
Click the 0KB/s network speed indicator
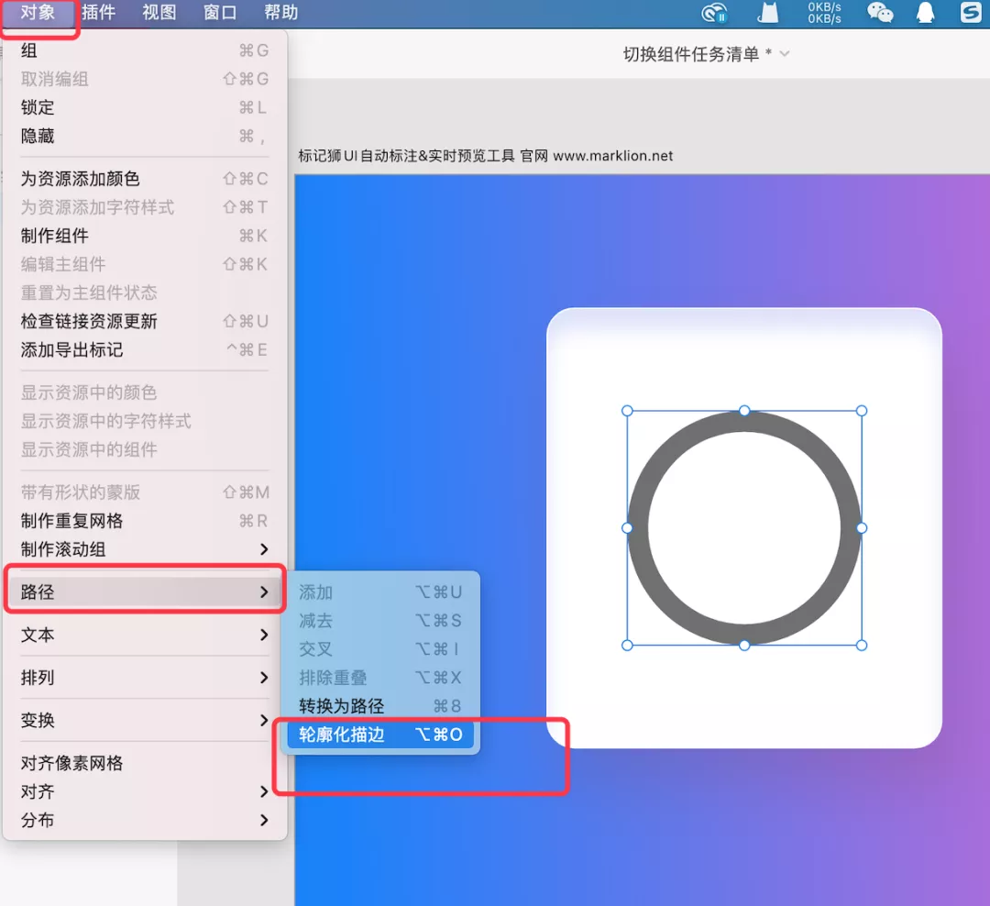pyautogui.click(x=822, y=14)
